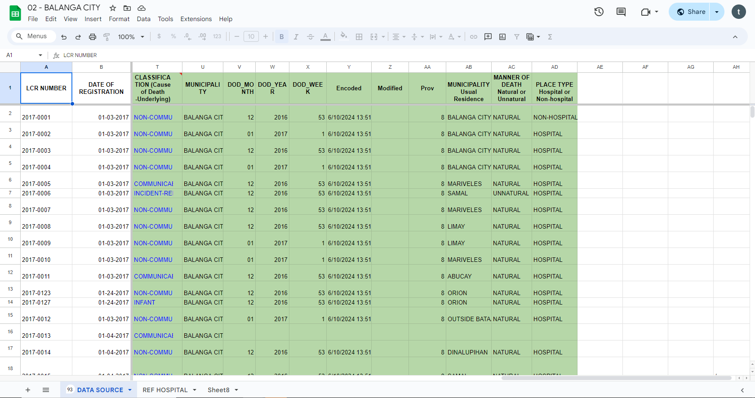Viewport: 755px width, 398px height.
Task: Click the Undo icon in toolbar
Action: coord(64,37)
